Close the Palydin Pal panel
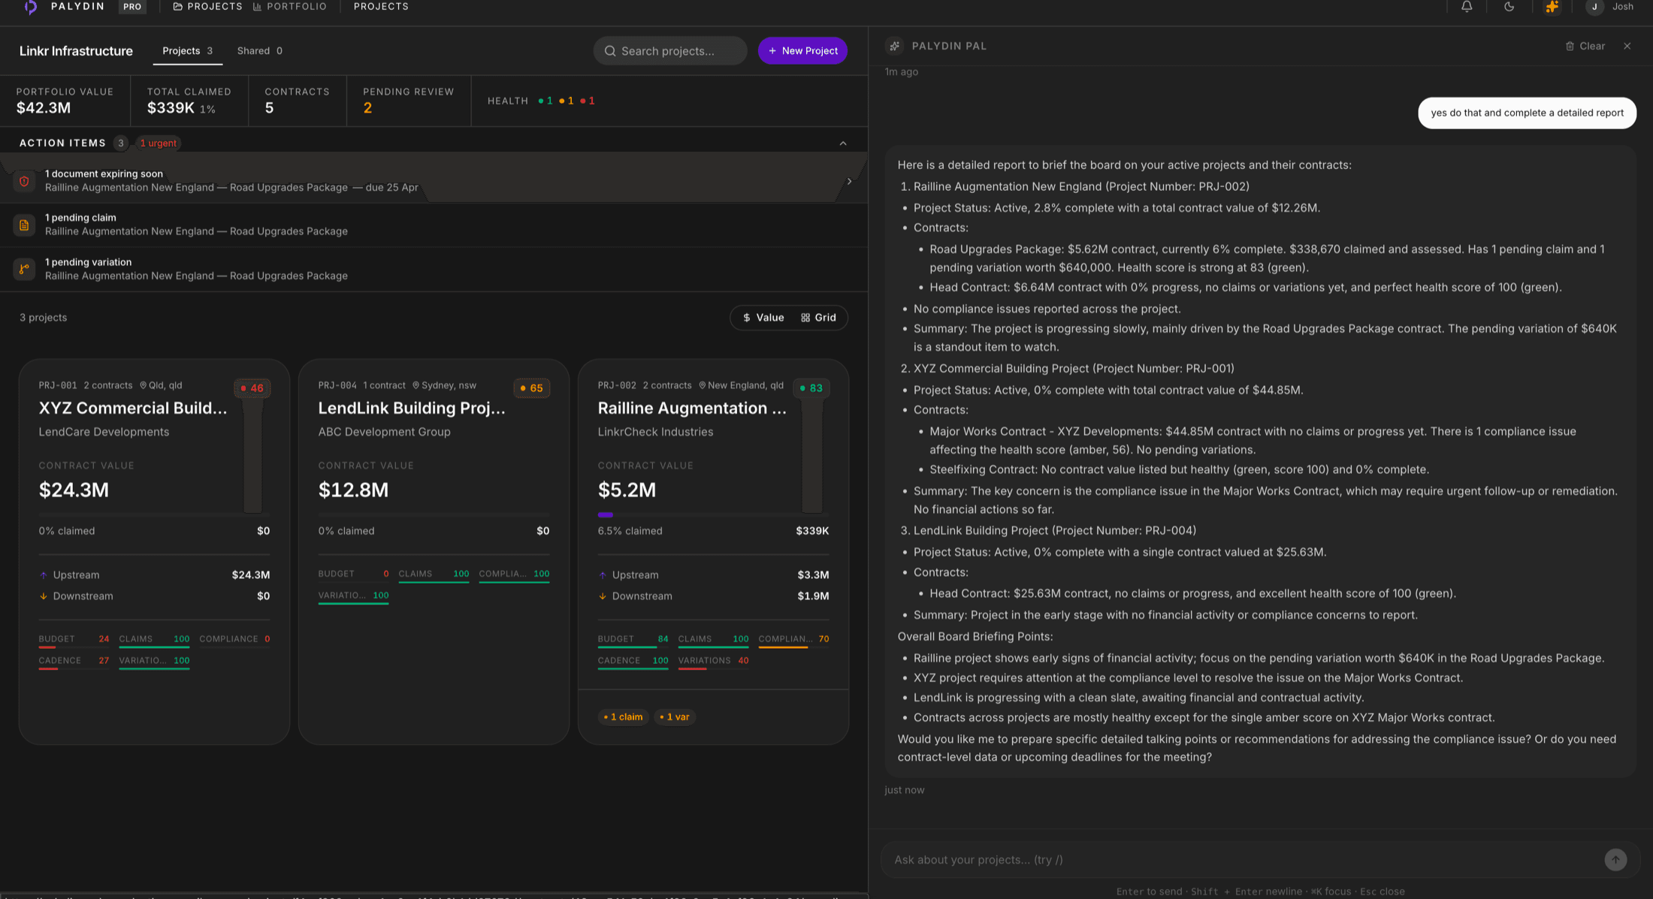 [x=1627, y=46]
